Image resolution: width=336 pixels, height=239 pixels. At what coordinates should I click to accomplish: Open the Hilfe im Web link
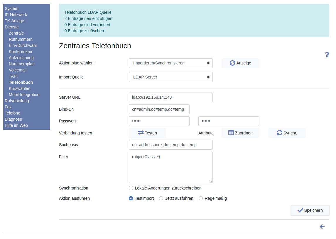pyautogui.click(x=16, y=125)
